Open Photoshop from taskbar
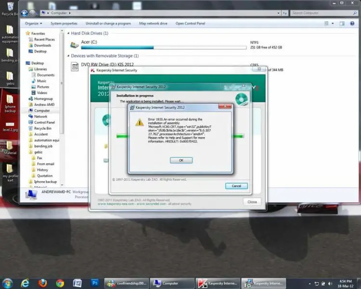Viewport: 361px width, 289px height. point(95,283)
